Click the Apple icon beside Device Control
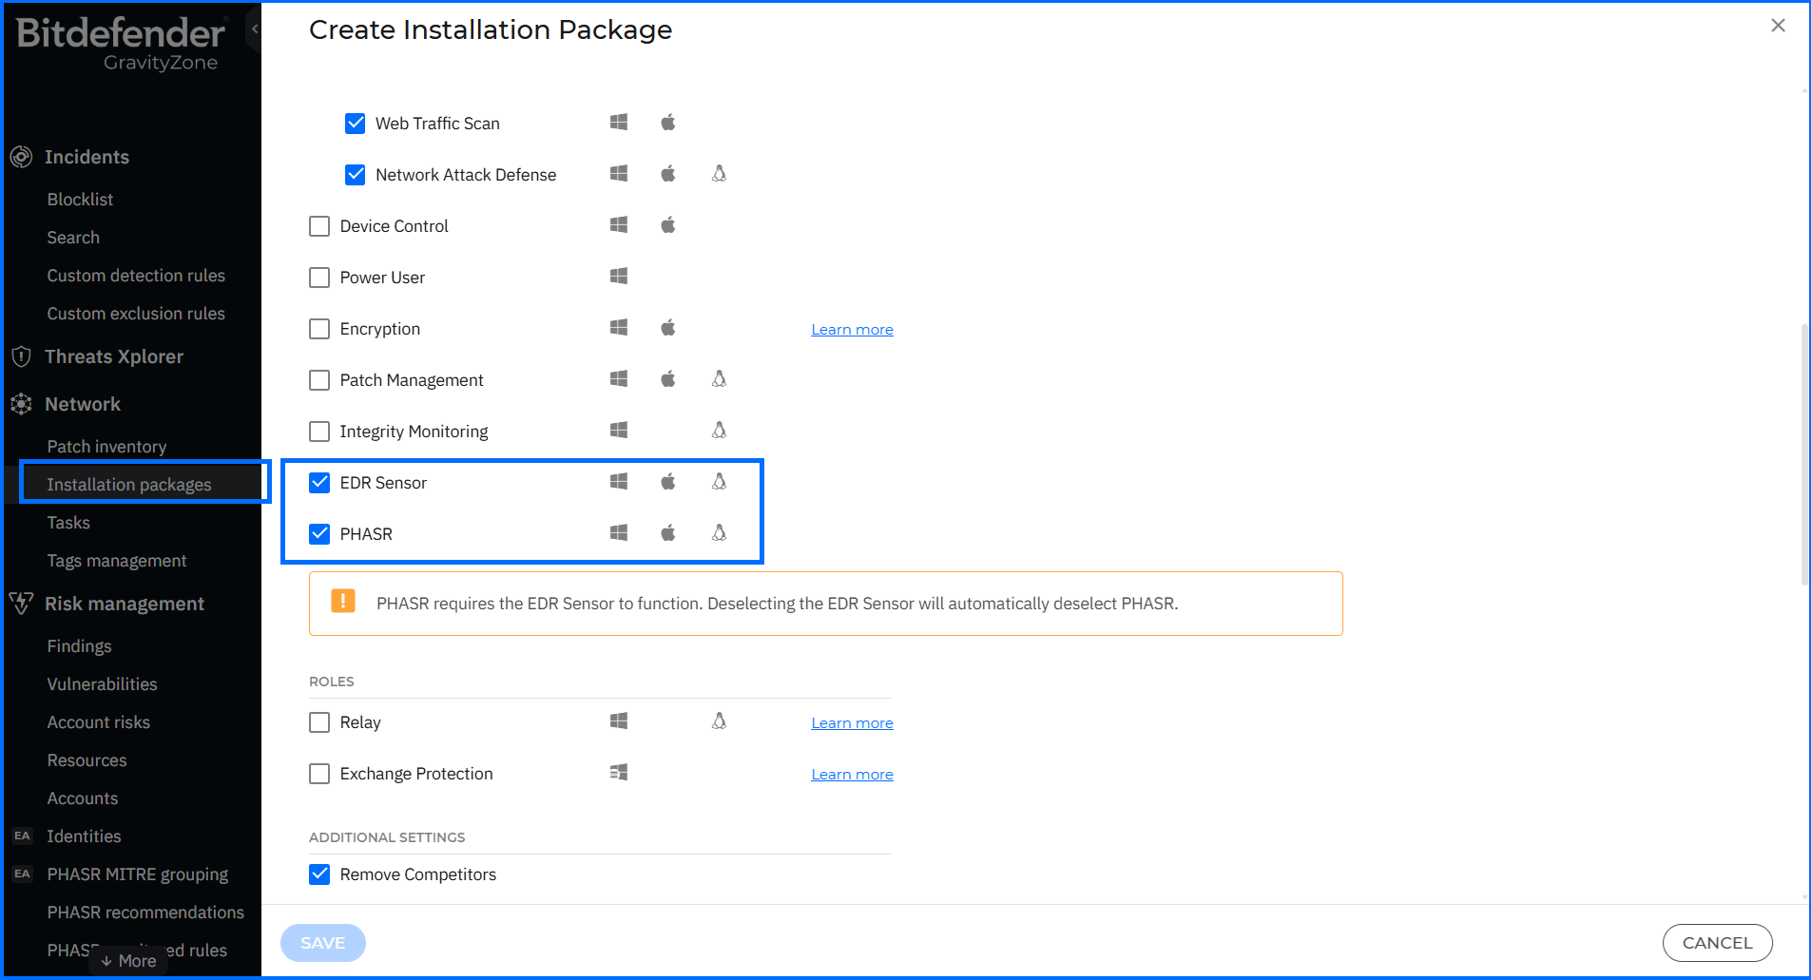 (668, 225)
